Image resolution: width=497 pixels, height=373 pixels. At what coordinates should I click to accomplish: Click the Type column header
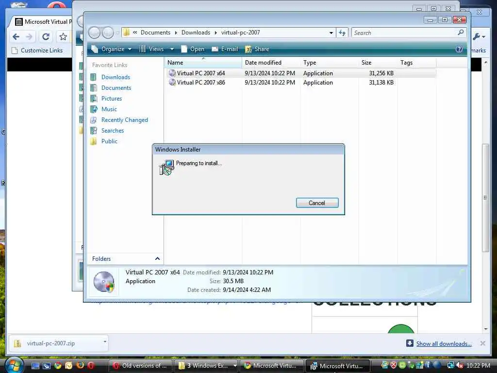click(x=330, y=63)
